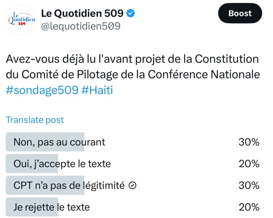The image size is (273, 218).
Task: Open the @lequotidien509 handle
Action: [81, 26]
